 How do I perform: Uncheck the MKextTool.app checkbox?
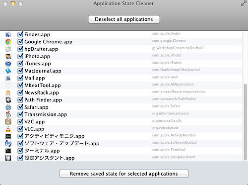(20, 86)
